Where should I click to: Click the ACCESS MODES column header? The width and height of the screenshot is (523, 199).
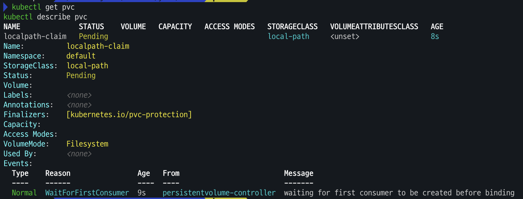[x=229, y=27]
